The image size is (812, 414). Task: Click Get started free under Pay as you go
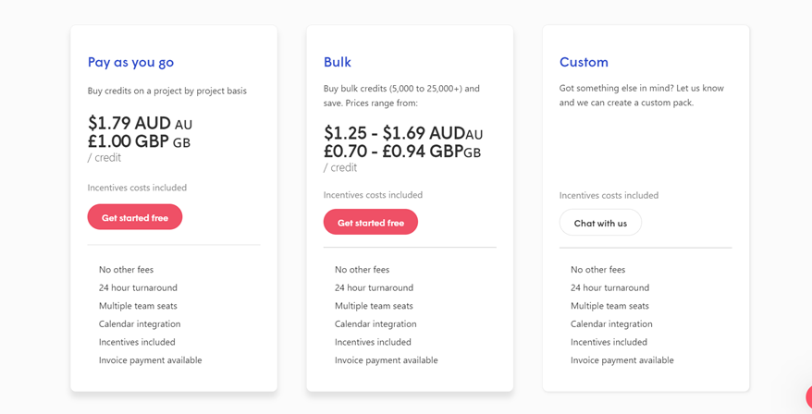click(135, 217)
